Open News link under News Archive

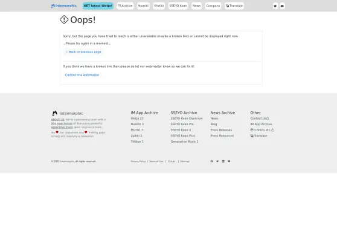[214, 119]
